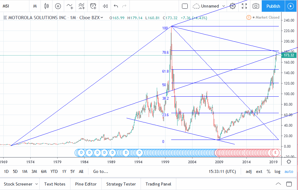The width and height of the screenshot is (298, 190).
Task: Undo the last chart action
Action: tap(116, 6)
